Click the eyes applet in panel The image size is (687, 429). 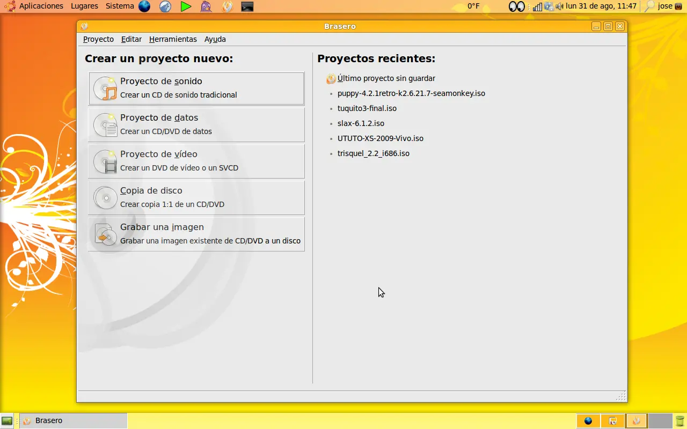pyautogui.click(x=516, y=6)
